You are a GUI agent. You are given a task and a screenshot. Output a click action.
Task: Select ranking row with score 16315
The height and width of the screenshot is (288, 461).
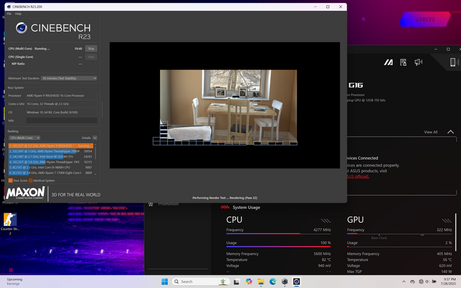50,162
